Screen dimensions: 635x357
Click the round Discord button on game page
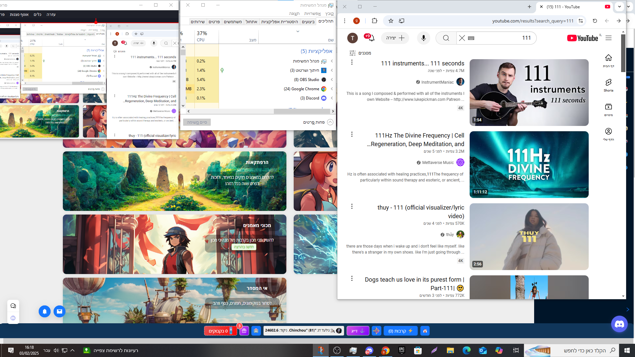619,324
